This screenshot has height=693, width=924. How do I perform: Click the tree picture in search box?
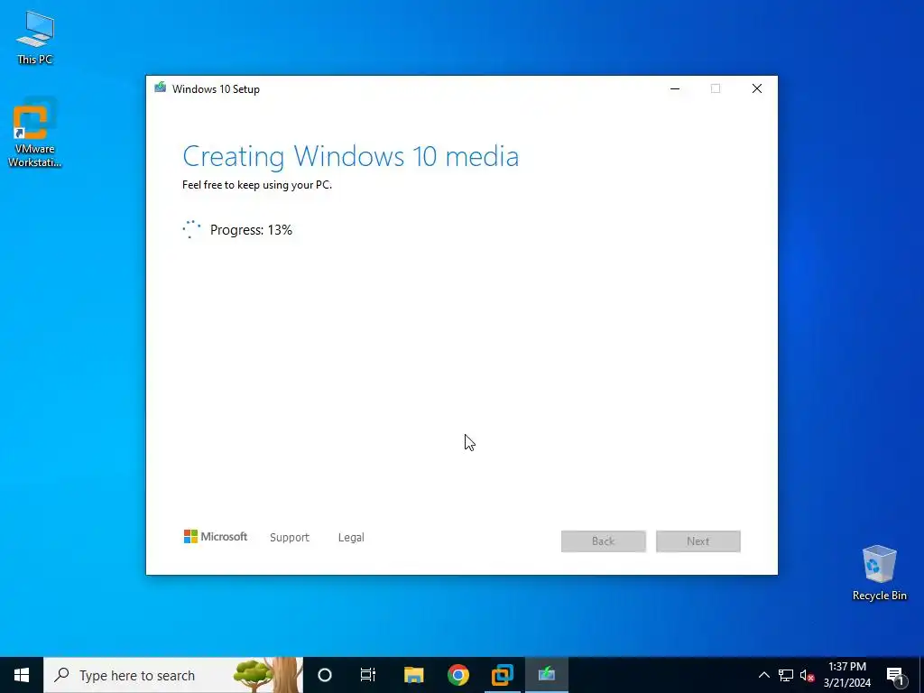pos(268,675)
